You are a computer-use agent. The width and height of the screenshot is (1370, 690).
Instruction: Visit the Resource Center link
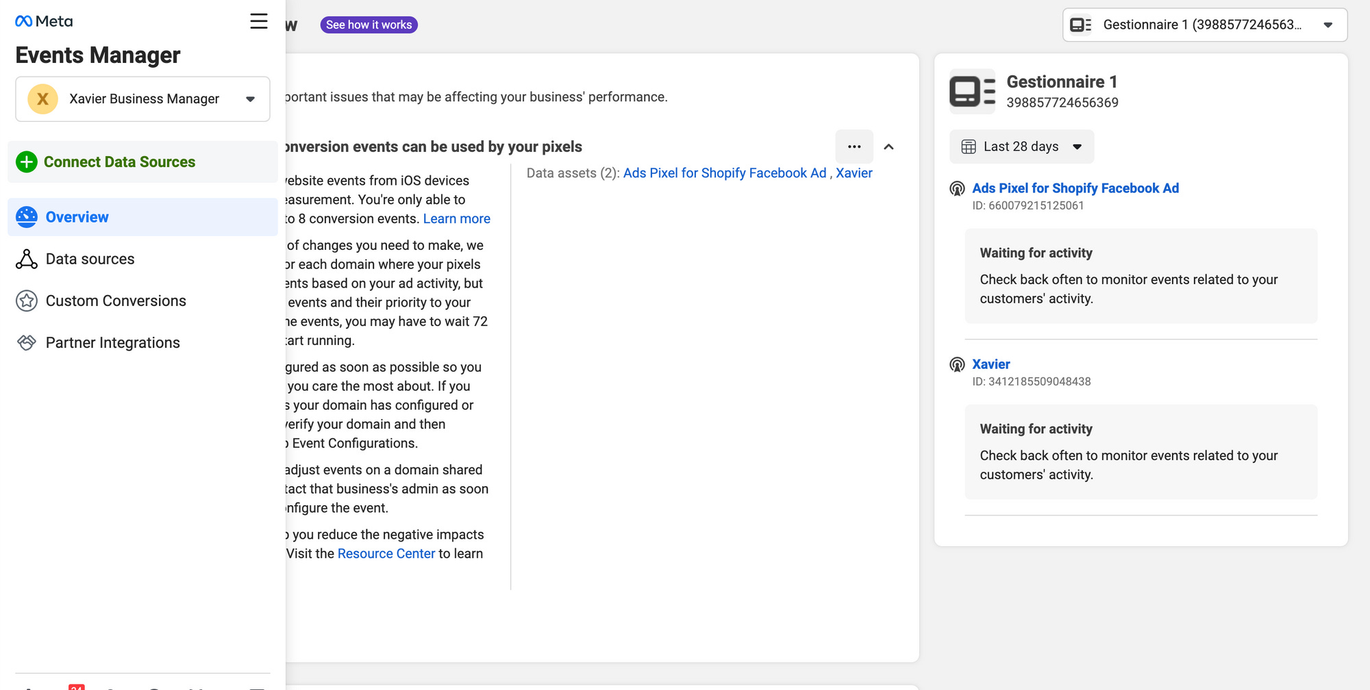coord(386,553)
